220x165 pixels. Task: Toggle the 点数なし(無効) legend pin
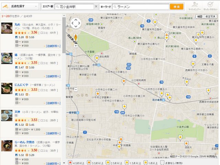162,163
